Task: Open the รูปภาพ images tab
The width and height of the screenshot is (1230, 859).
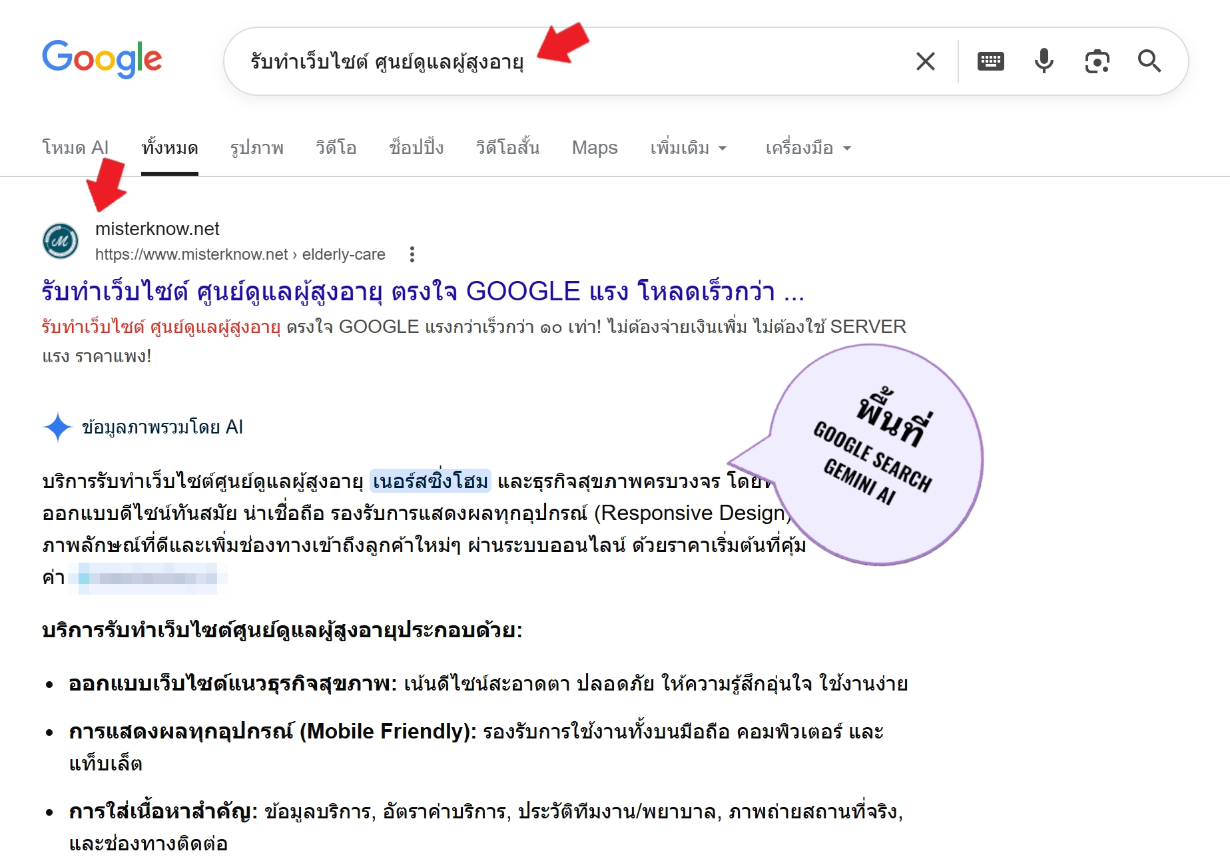Action: pyautogui.click(x=257, y=147)
